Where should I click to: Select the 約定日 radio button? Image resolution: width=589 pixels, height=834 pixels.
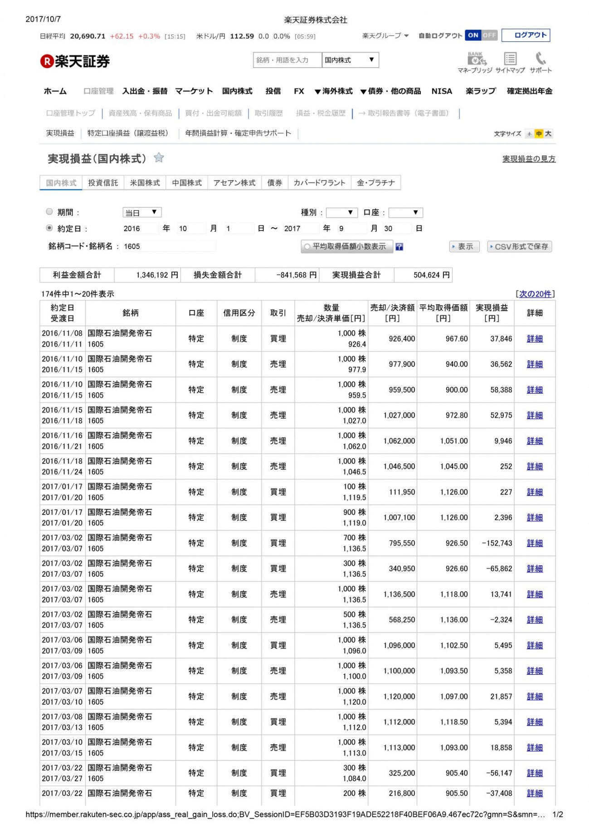coord(49,228)
